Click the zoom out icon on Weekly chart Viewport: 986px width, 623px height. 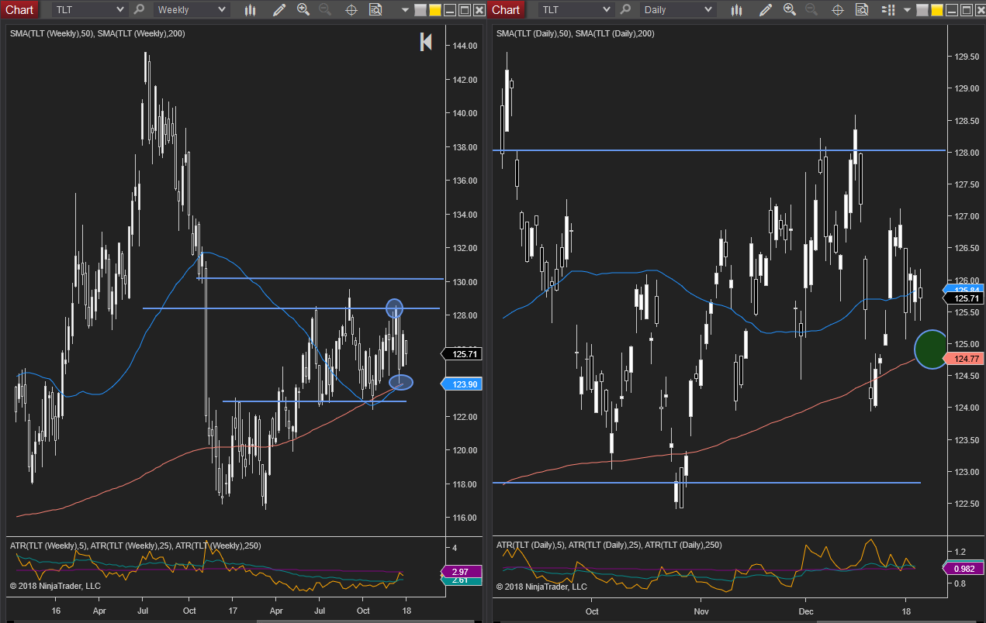pyautogui.click(x=324, y=10)
